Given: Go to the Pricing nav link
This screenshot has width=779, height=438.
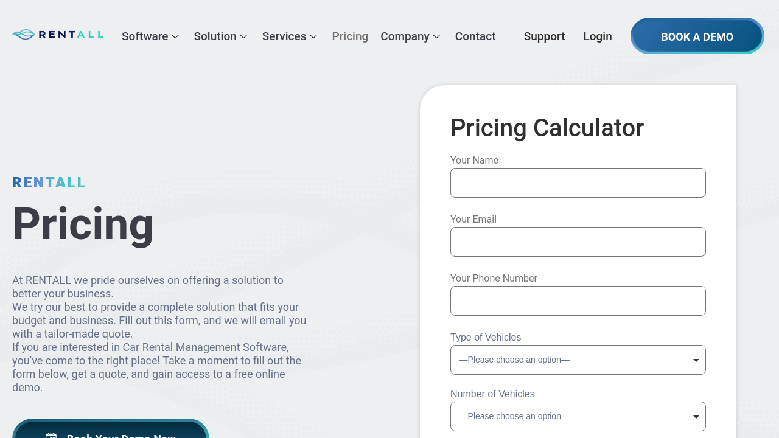Looking at the screenshot, I should pyautogui.click(x=350, y=36).
